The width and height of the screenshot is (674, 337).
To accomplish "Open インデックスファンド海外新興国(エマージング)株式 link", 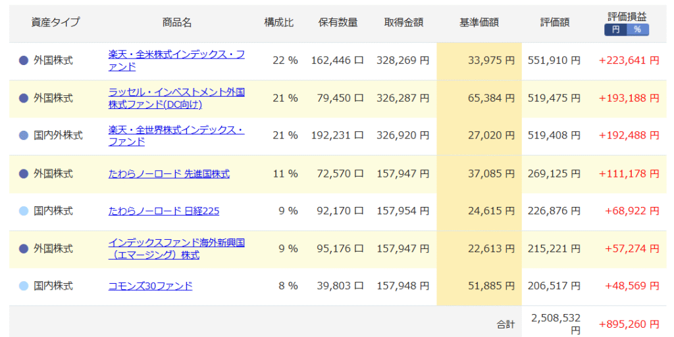I will click(x=176, y=249).
